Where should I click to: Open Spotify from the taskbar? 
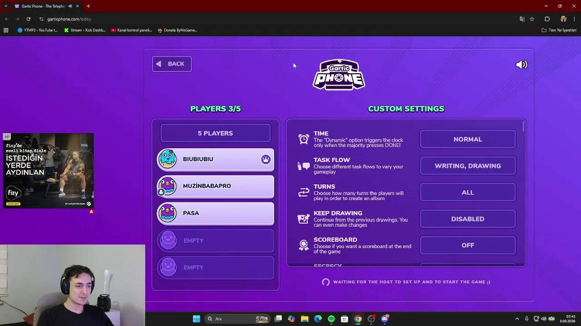[331, 319]
